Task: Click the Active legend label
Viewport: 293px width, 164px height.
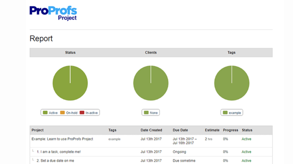Action: point(53,113)
